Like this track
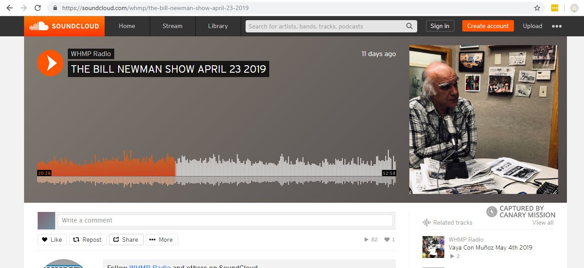Viewport: 584px width, 268px height. tap(52, 240)
